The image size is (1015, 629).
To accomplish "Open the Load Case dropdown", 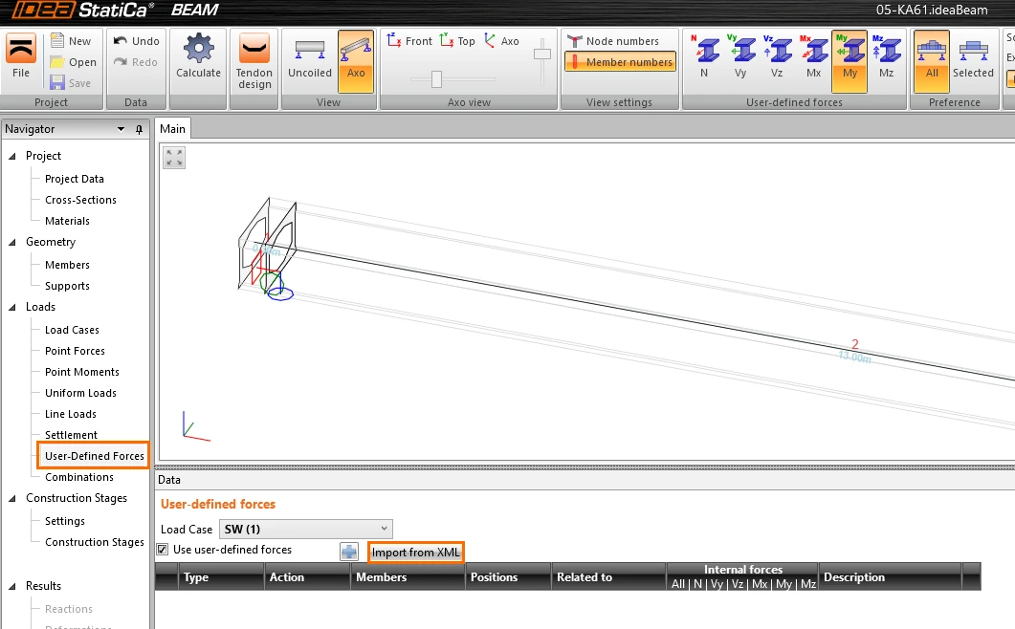I will point(305,529).
